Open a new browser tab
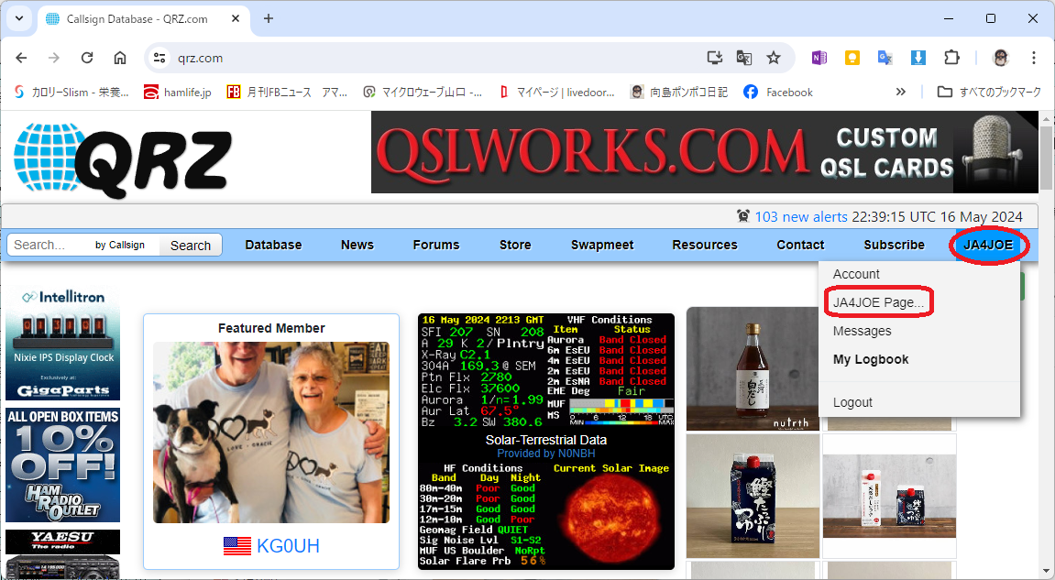1055x580 pixels. [269, 19]
